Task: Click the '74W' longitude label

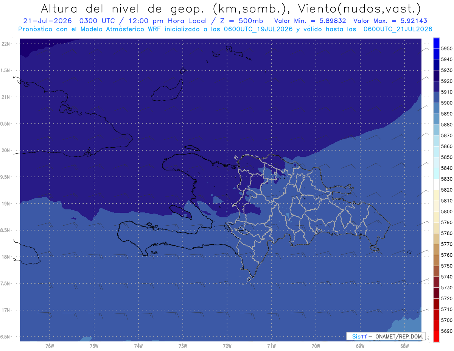Action: (x=138, y=346)
